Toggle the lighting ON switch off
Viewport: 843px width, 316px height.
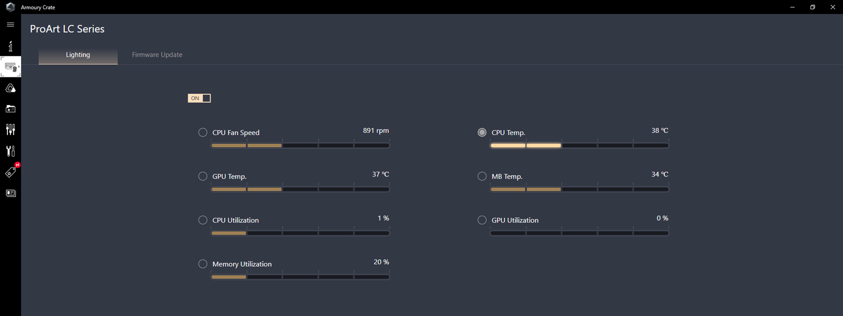point(199,98)
